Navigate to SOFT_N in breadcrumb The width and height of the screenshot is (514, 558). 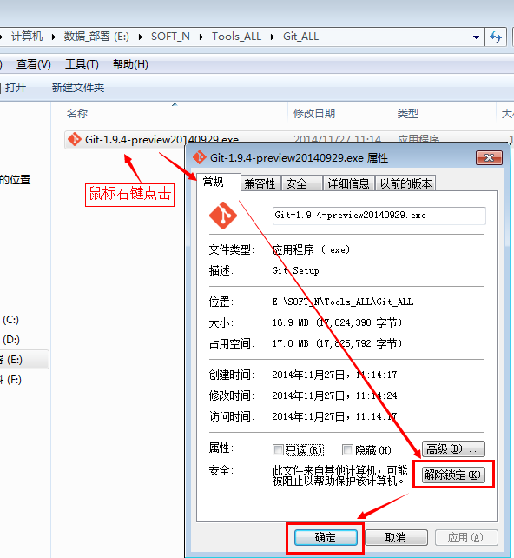(x=170, y=37)
